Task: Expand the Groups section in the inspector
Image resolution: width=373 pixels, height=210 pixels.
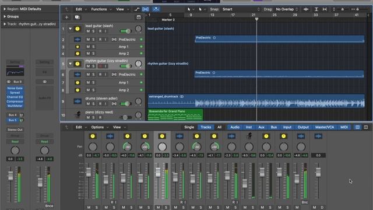Action: (5, 16)
